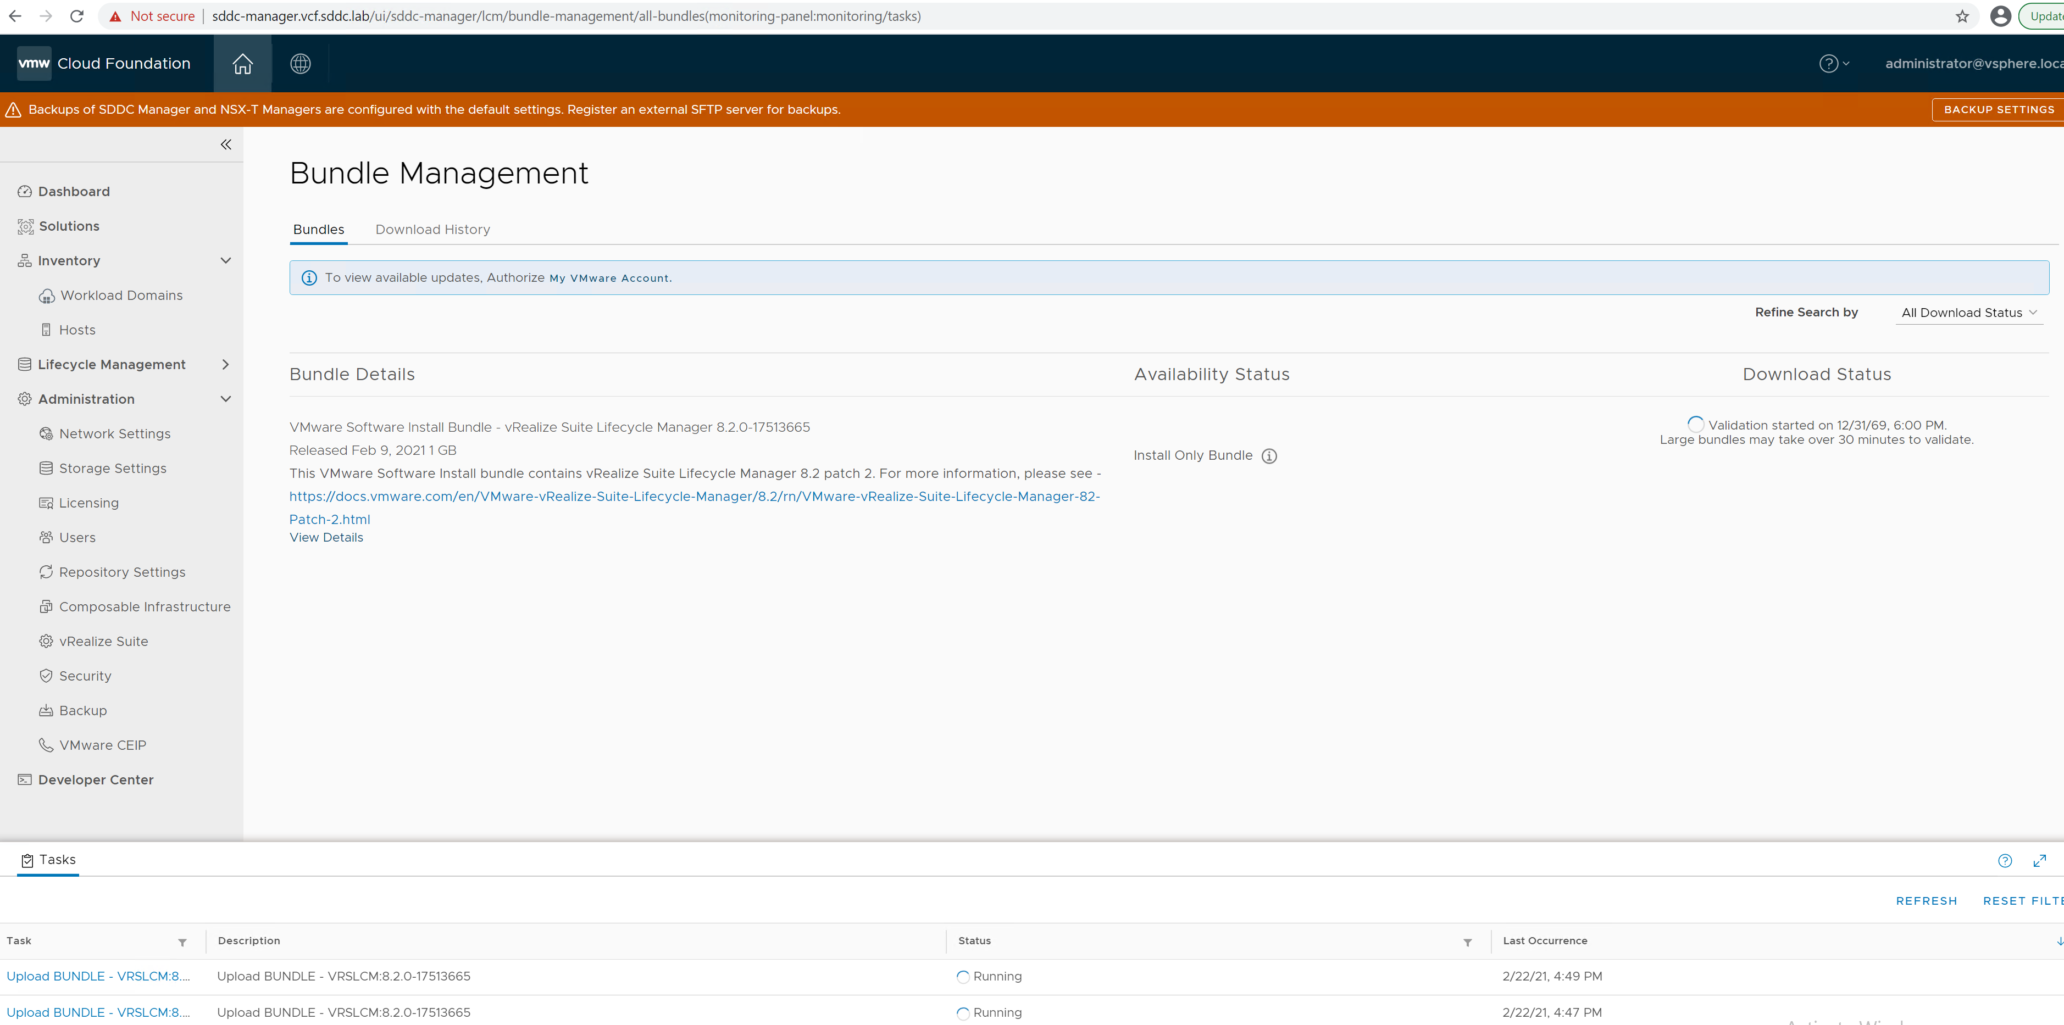This screenshot has height=1025, width=2064.
Task: Collapse the Administration section chevron
Action: click(226, 399)
